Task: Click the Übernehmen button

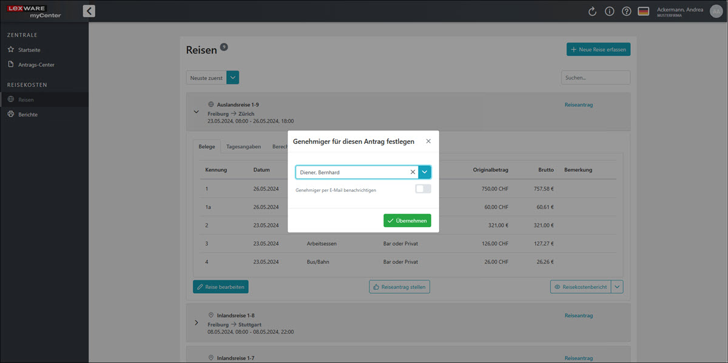Action: pos(407,221)
